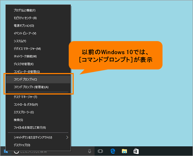The height and width of the screenshot is (156, 193).
Task: Expand シャットダウンまたはサインアウト submenu arrow
Action: 67,138
